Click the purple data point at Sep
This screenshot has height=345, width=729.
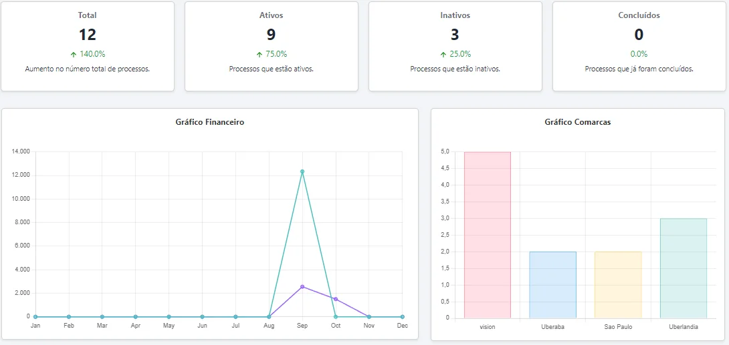coord(302,287)
